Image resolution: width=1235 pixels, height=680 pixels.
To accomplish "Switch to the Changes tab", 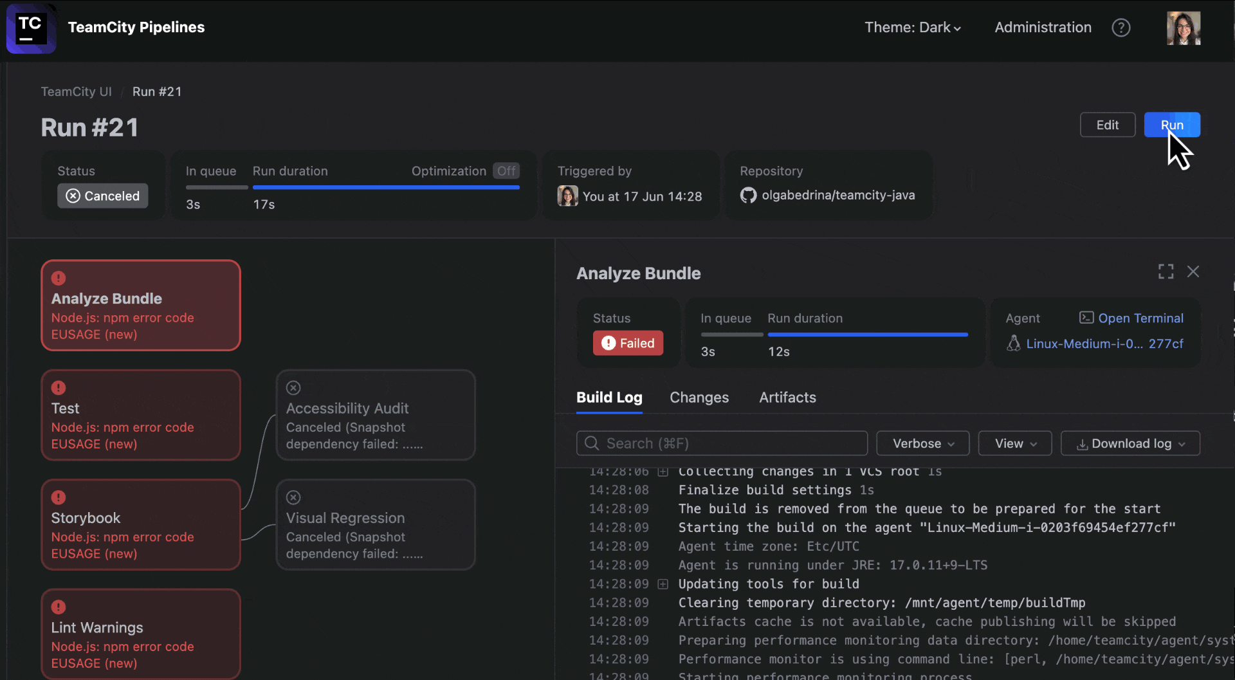I will pyautogui.click(x=699, y=397).
